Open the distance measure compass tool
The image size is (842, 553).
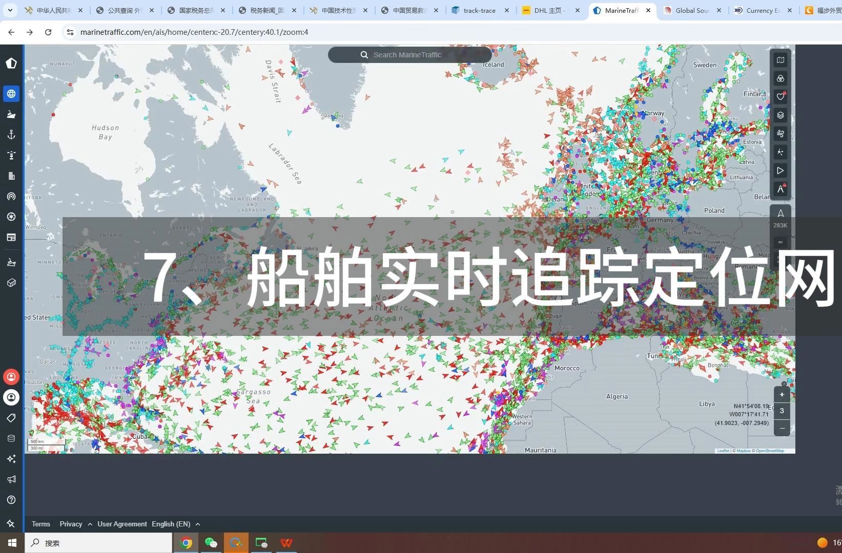pos(781,189)
